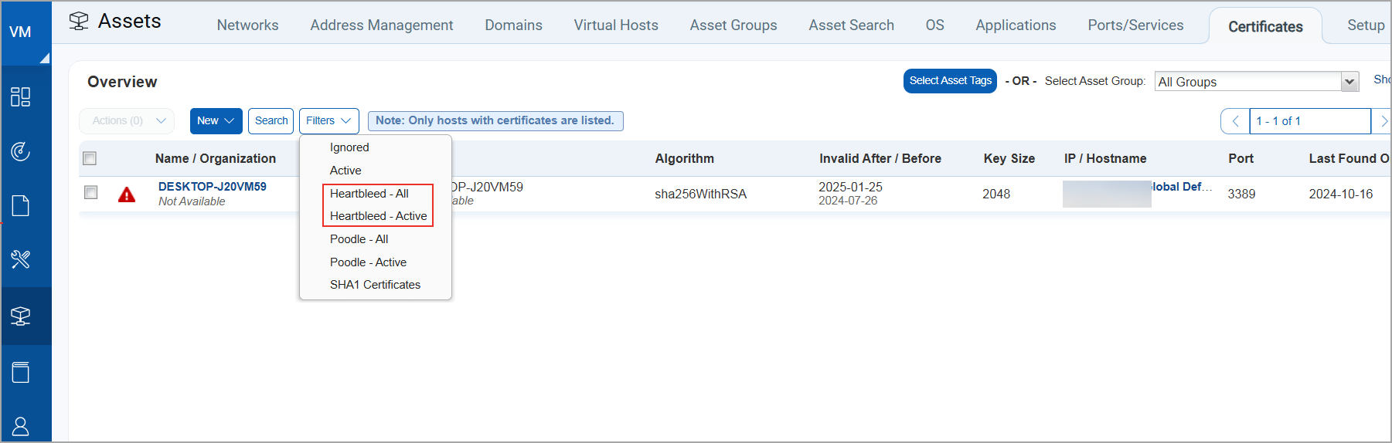Go to the Asset Groups tab
This screenshot has height=443, width=1392.
point(733,25)
